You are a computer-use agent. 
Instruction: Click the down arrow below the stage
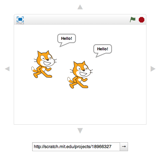(80, 131)
